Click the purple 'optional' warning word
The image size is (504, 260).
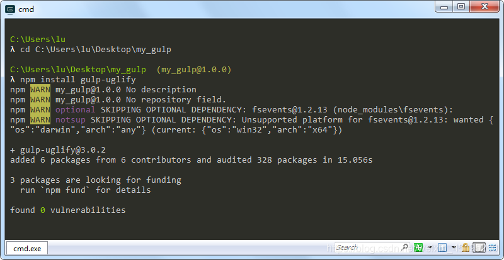click(75, 110)
